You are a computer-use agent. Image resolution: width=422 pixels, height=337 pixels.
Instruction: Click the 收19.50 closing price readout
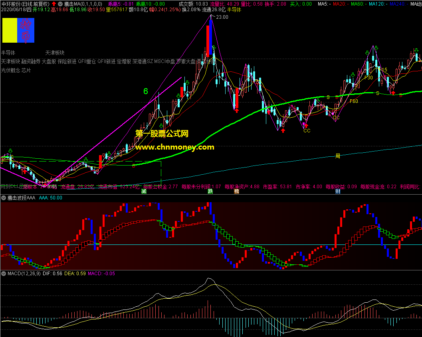point(96,10)
